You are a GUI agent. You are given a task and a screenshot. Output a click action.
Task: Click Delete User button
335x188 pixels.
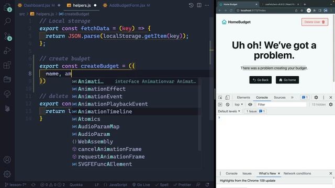tap(315, 22)
